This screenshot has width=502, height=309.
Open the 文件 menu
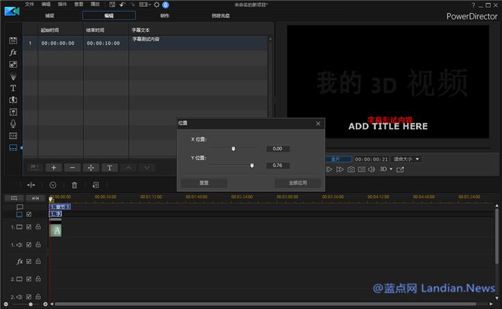point(29,4)
